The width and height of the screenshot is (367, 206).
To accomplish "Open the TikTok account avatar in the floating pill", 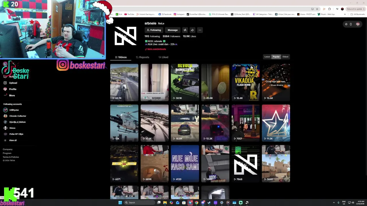I will coord(358,24).
